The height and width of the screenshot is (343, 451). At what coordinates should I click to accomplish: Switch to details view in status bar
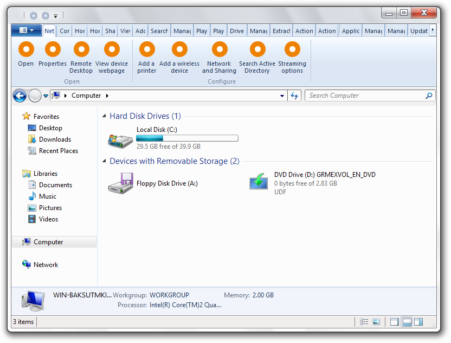(364, 322)
